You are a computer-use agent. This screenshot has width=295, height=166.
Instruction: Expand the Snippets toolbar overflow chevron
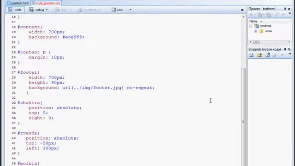(290, 54)
